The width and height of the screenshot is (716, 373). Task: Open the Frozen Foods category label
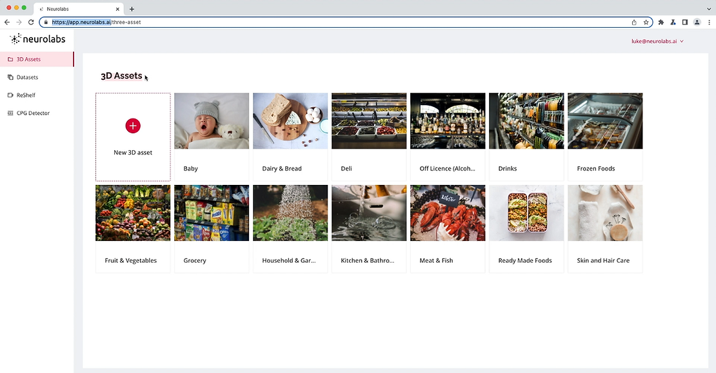[596, 168]
